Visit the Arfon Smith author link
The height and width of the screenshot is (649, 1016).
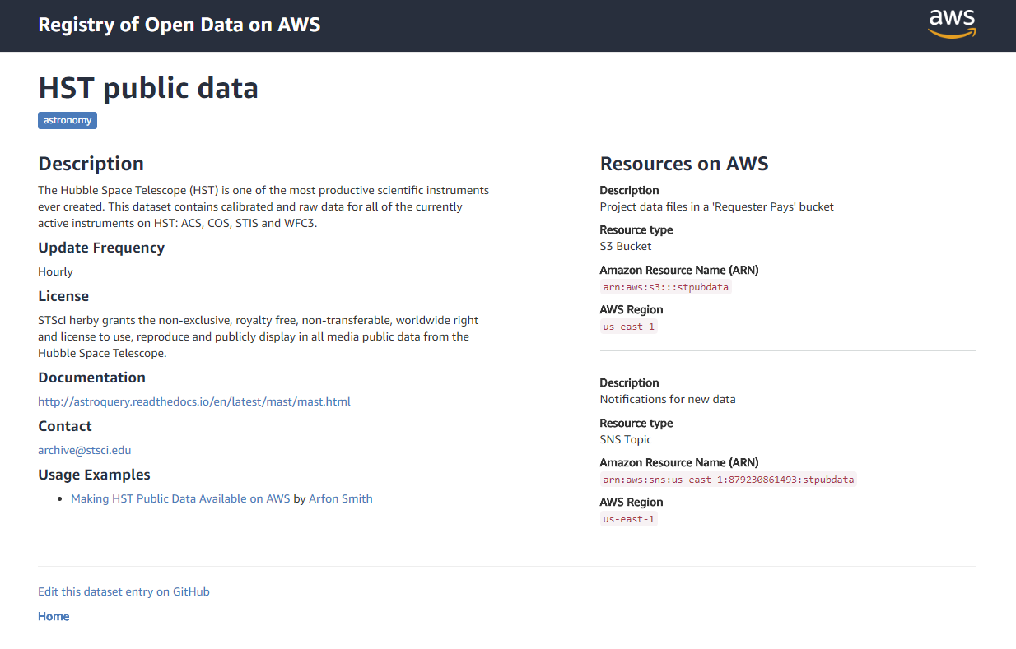click(x=340, y=498)
